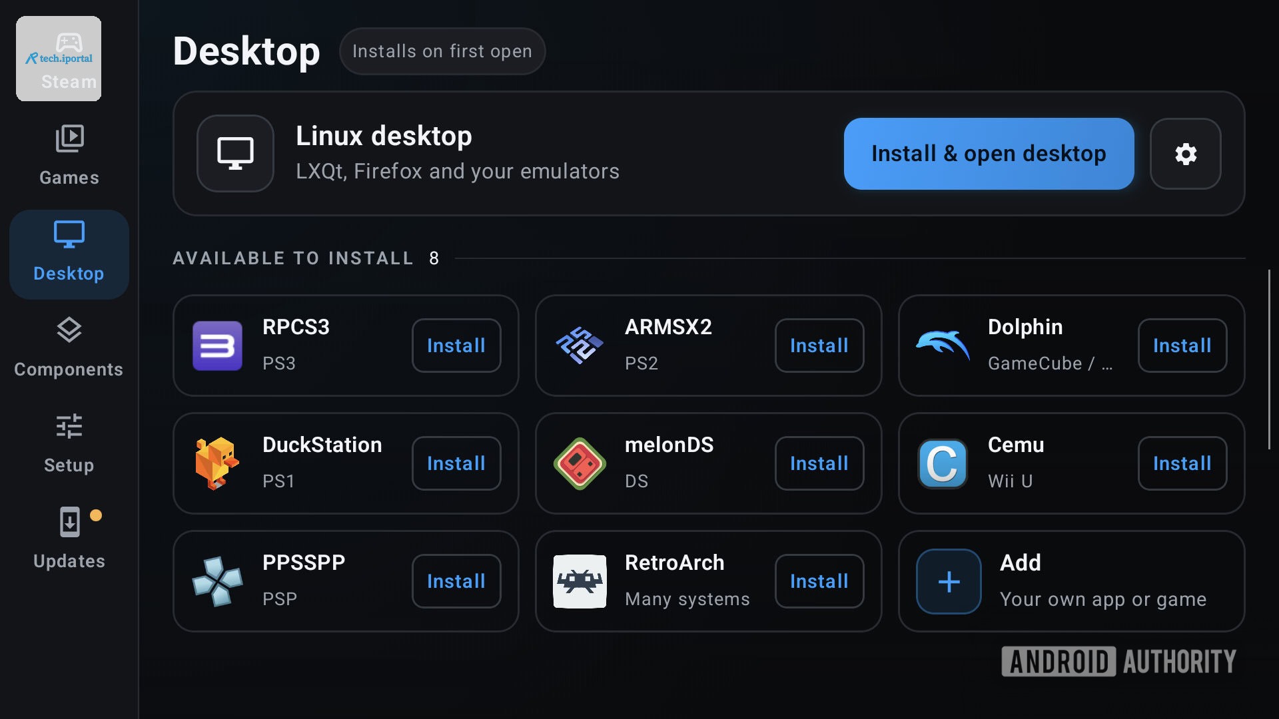Image resolution: width=1279 pixels, height=719 pixels.
Task: Click the vertical scrollbar on right edge
Action: 1269,359
